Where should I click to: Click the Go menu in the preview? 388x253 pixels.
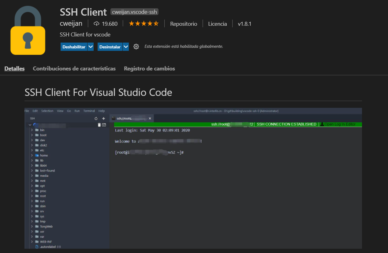[69, 111]
